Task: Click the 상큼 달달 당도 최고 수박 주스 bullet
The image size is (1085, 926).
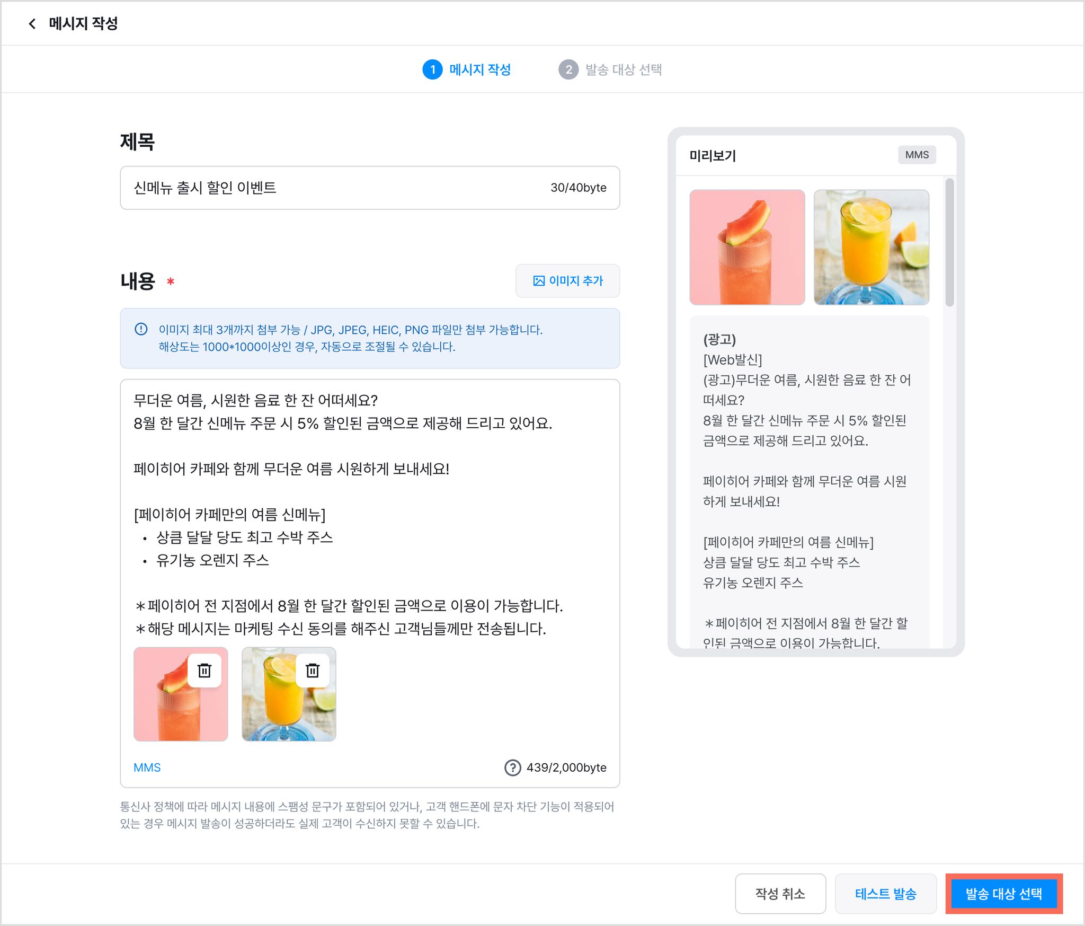Action: pyautogui.click(x=244, y=537)
